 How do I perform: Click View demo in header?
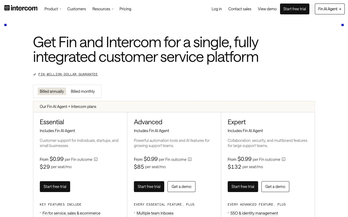pyautogui.click(x=267, y=9)
